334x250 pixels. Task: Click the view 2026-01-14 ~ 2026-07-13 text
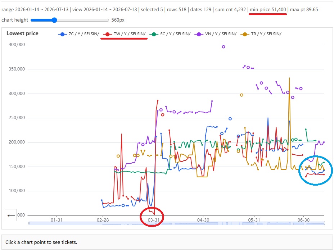tap(105, 10)
